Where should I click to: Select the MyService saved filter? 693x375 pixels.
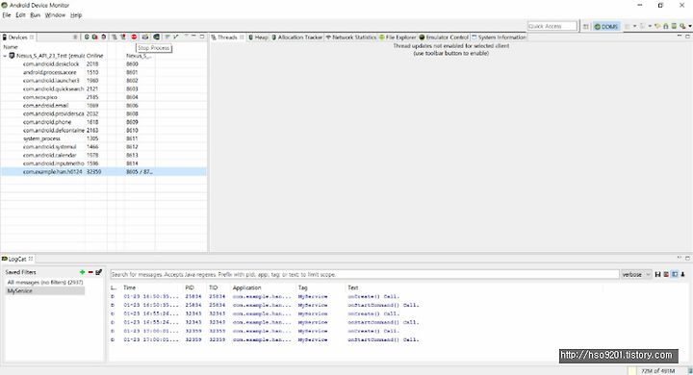tap(44, 290)
